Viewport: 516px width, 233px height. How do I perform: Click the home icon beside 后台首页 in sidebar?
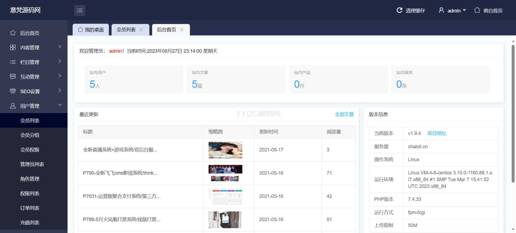[x=13, y=33]
